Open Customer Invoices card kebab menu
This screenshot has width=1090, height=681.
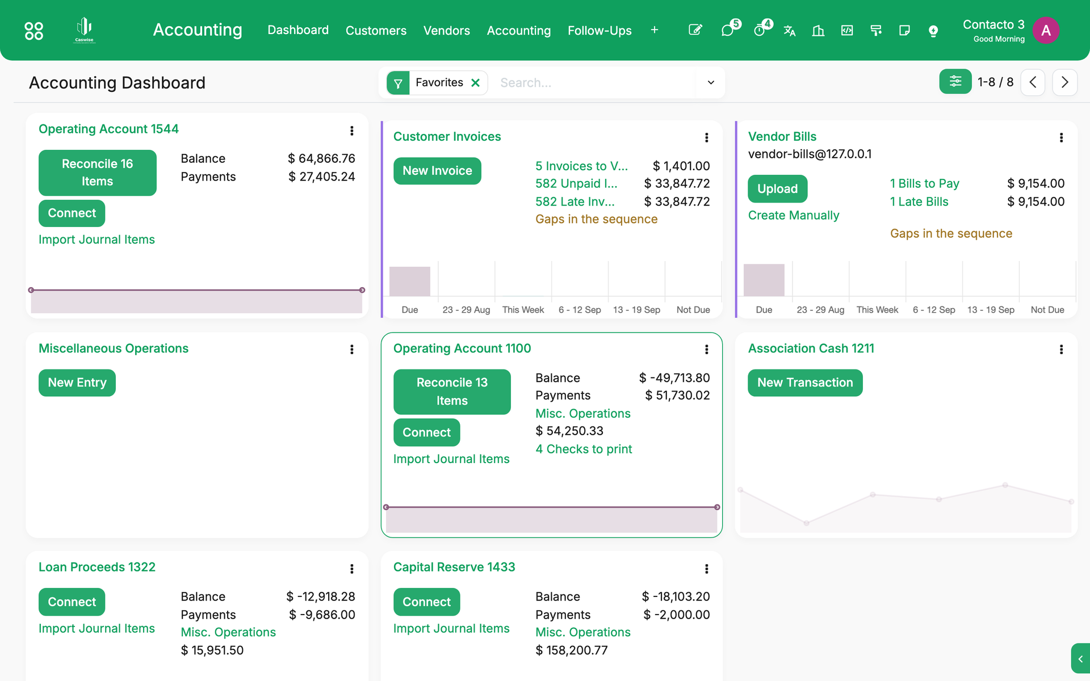click(706, 137)
